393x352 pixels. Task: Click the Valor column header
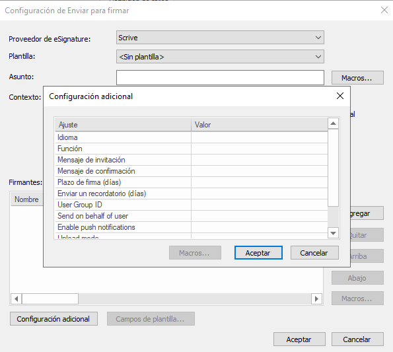260,125
